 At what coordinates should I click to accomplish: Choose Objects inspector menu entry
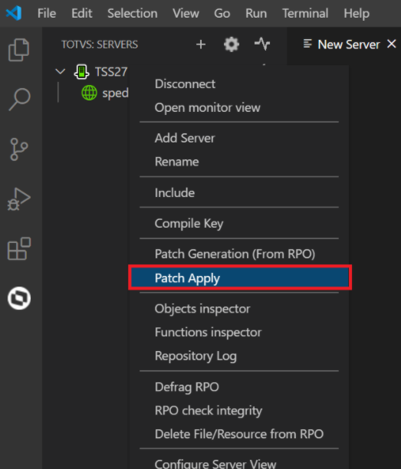[202, 309]
